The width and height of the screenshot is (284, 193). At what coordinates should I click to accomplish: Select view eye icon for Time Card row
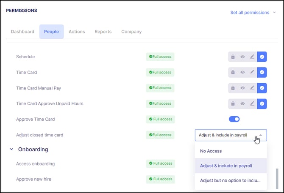click(x=242, y=72)
